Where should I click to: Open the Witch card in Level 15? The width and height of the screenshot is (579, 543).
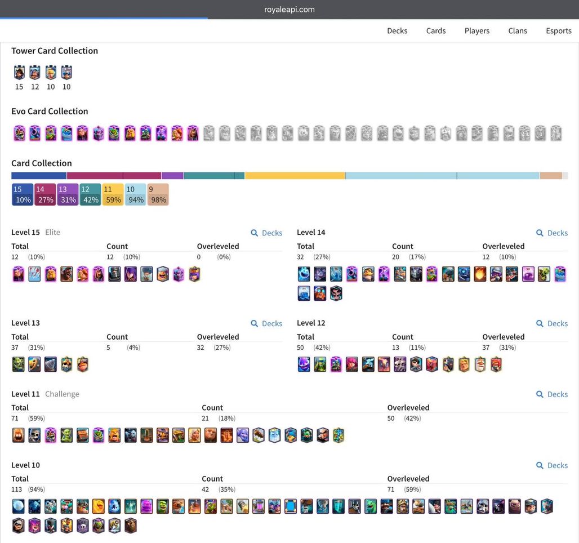click(x=130, y=274)
